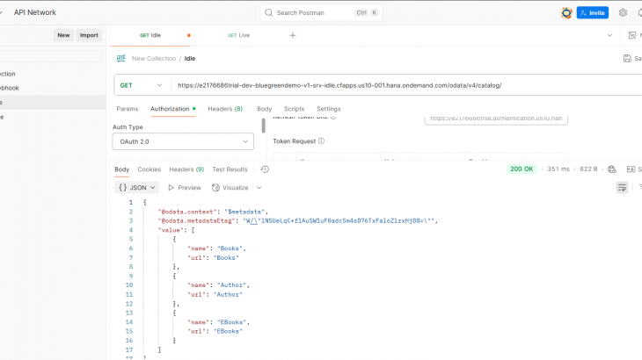Click the Visualize button
Viewport: 642px width, 360px height.
tap(230, 188)
